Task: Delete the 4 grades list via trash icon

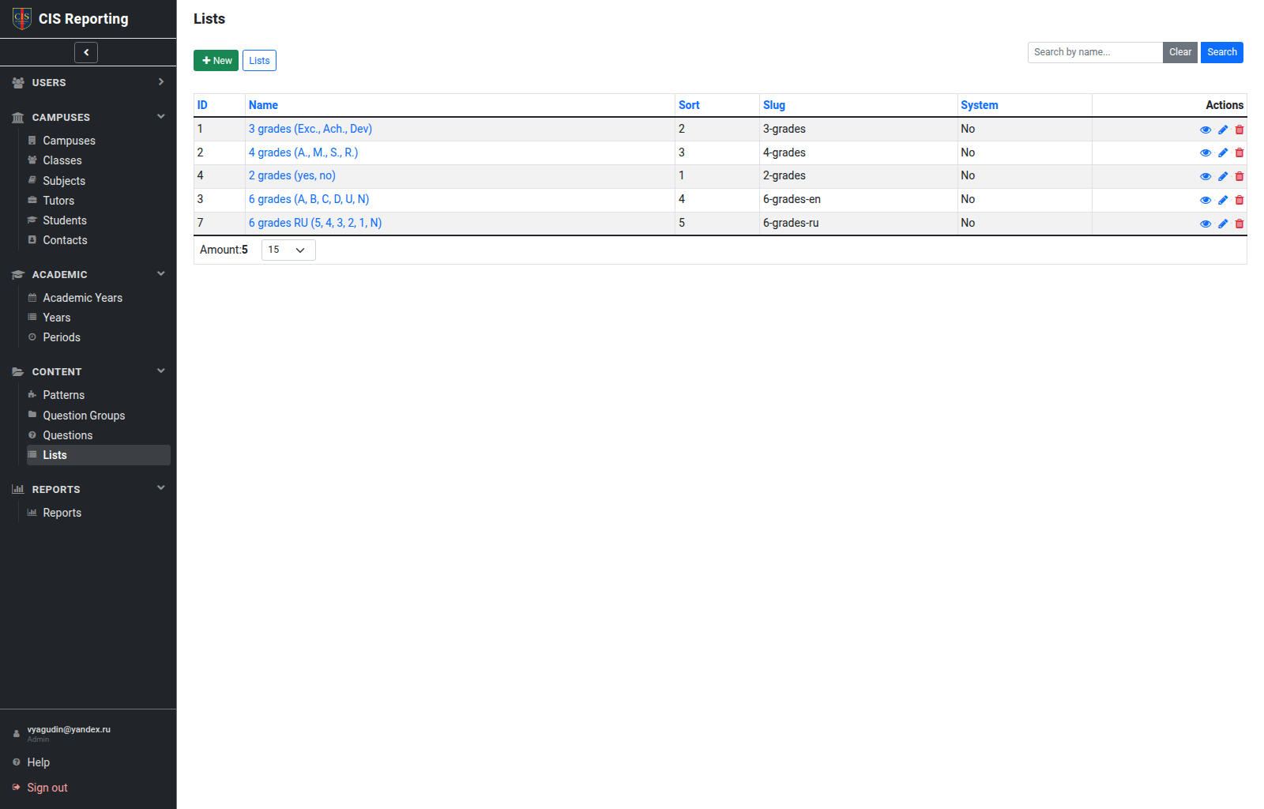Action: click(x=1240, y=152)
